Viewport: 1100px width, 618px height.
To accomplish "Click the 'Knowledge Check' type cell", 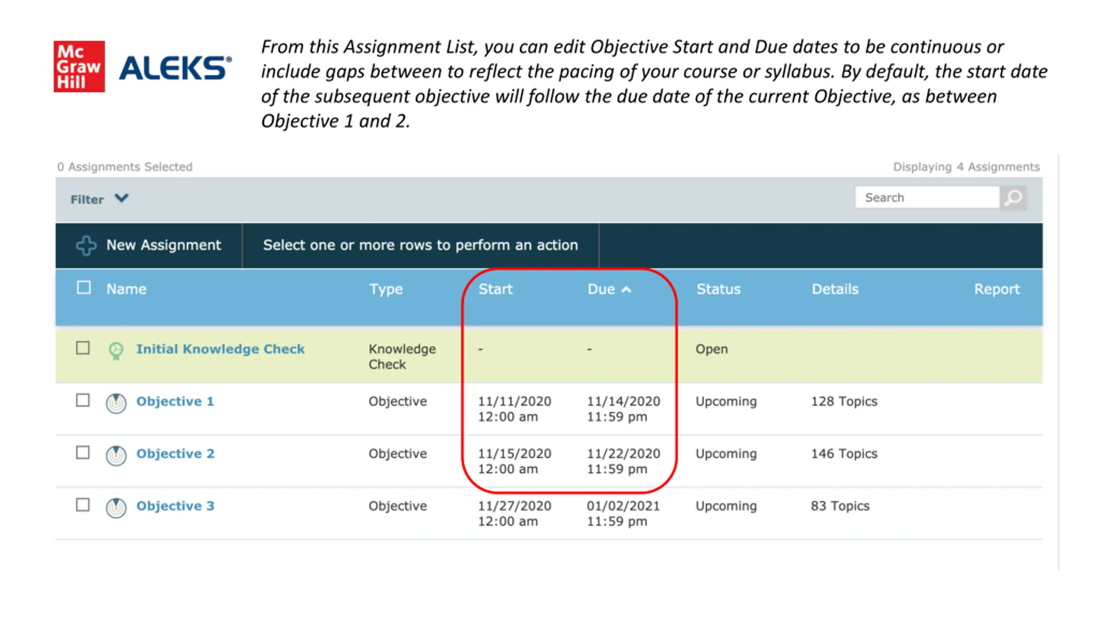I will pyautogui.click(x=402, y=357).
